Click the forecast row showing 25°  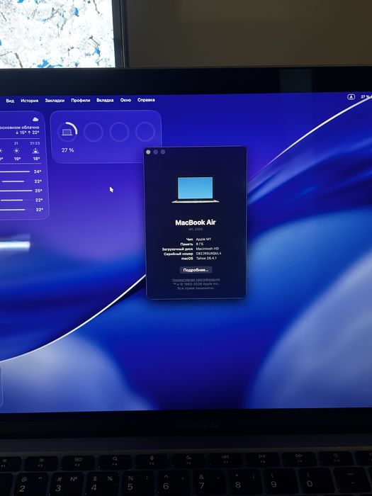coord(21,191)
